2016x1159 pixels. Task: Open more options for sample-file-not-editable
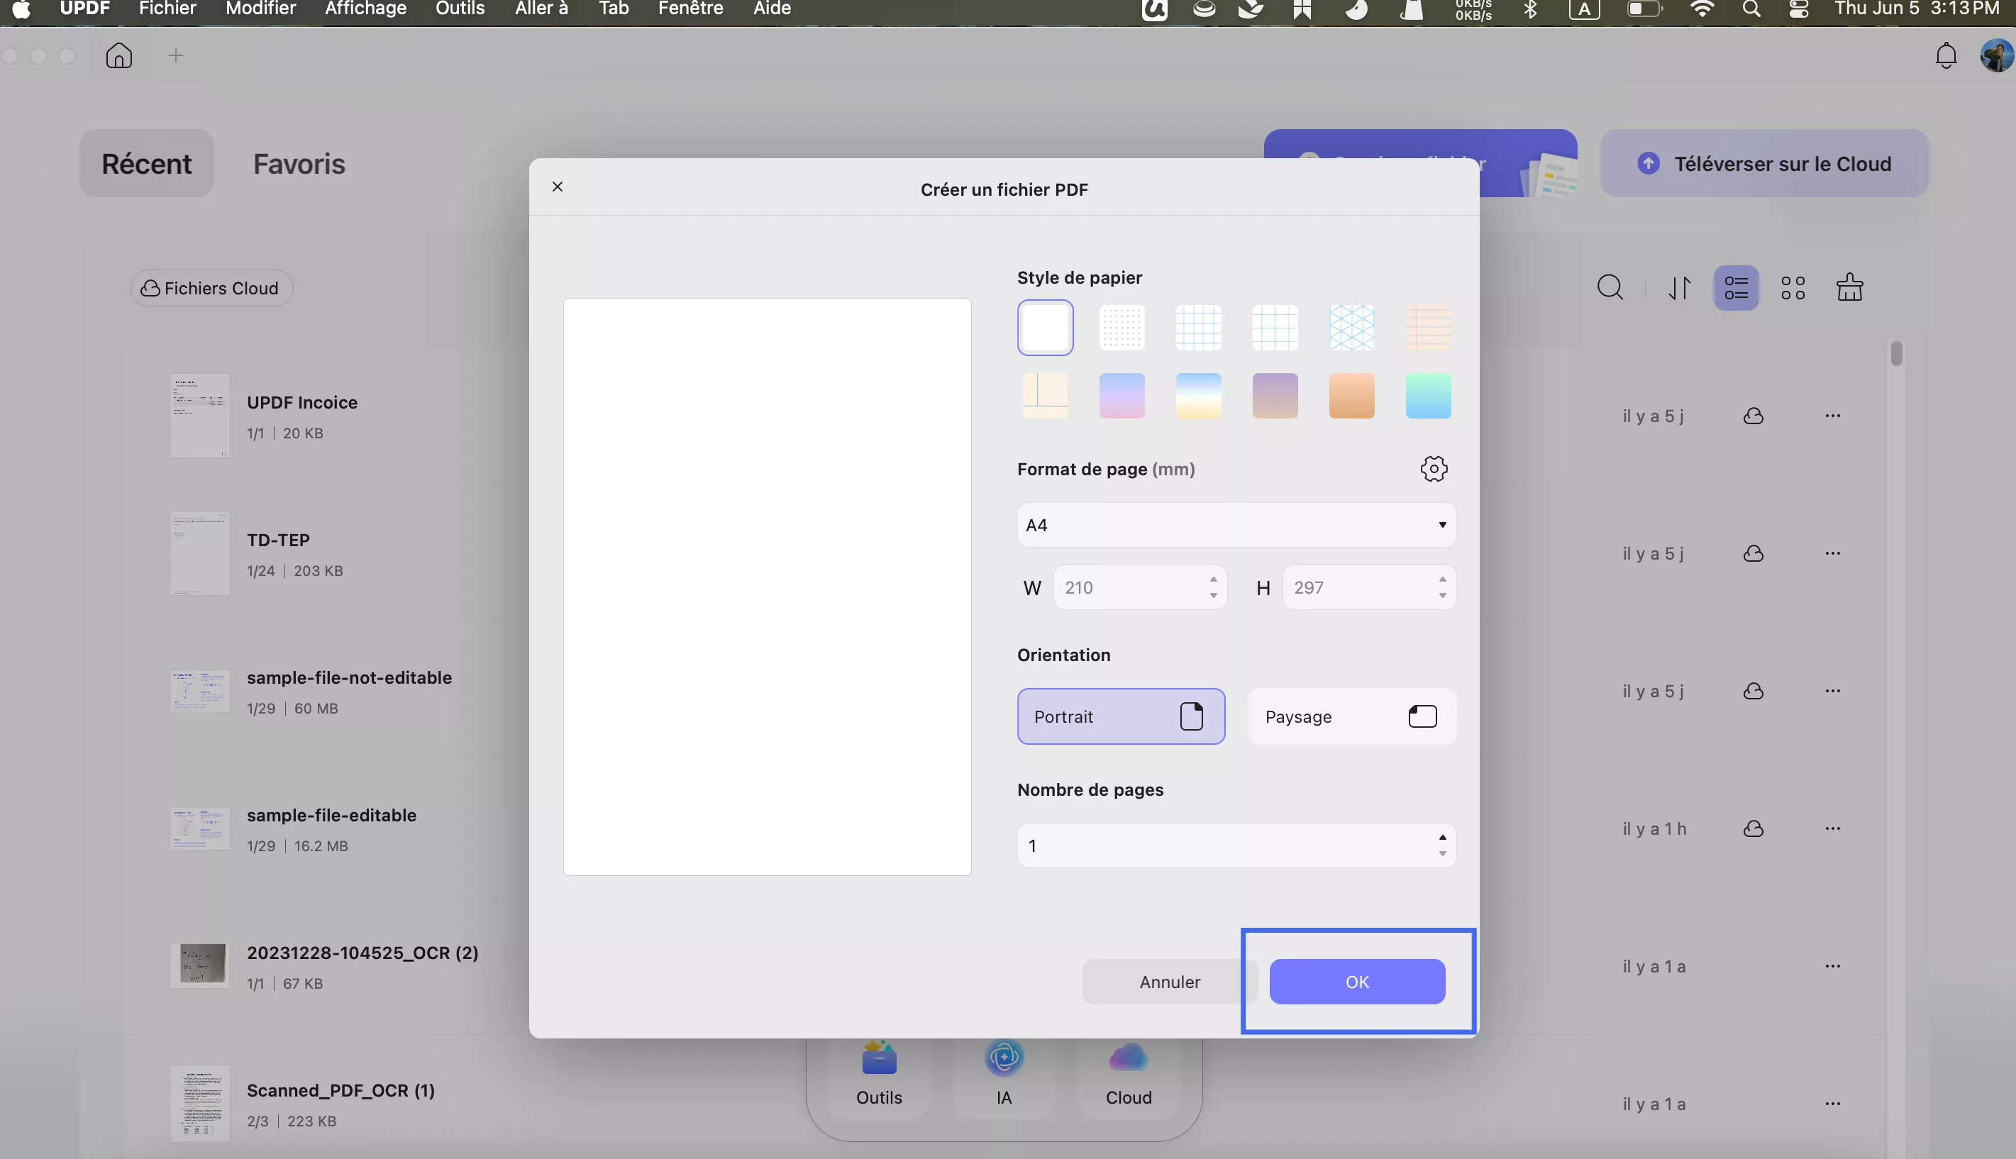click(1833, 691)
